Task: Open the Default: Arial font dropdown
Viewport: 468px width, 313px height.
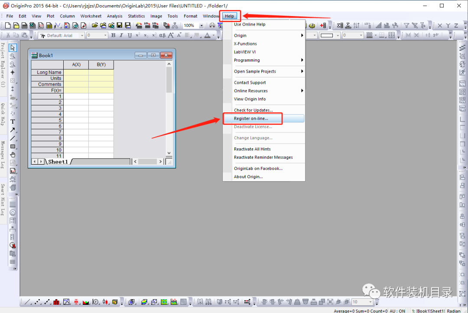Action: click(x=82, y=35)
